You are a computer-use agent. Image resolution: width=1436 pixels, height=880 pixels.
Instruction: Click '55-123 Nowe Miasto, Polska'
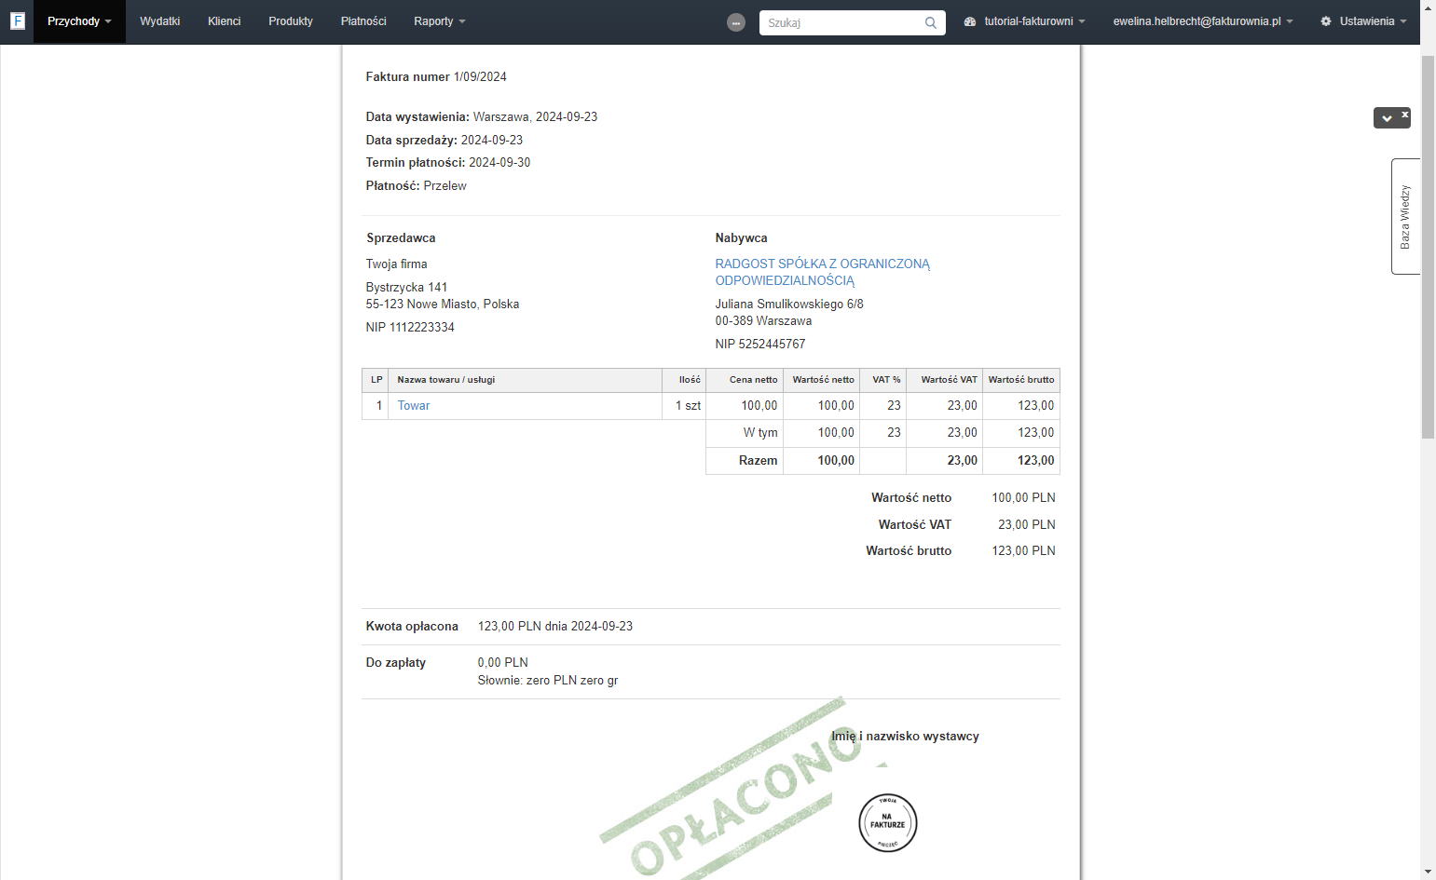pyautogui.click(x=443, y=305)
